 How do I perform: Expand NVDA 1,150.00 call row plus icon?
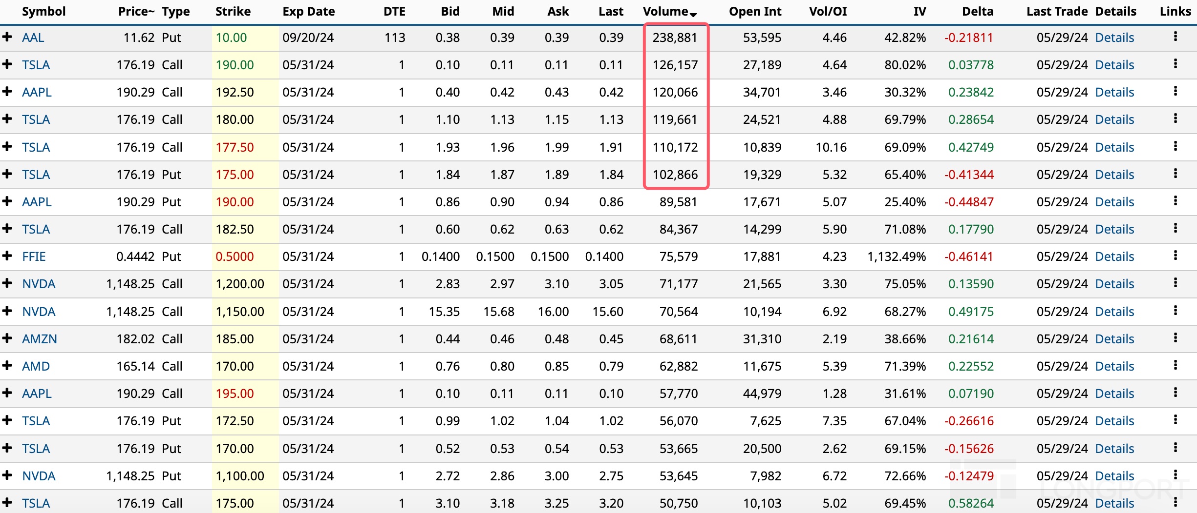7,311
